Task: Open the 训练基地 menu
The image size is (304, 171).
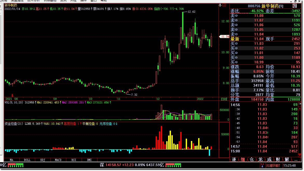Action: 50,1
